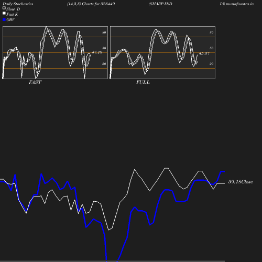262x262 pixels.
Task: Click the blue OBV legend swatch
Action: [4, 20]
